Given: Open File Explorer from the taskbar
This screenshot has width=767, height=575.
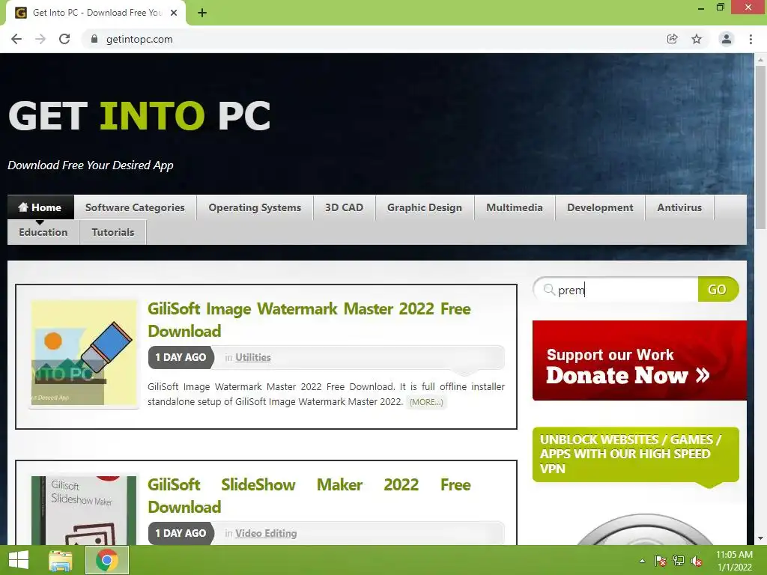Looking at the screenshot, I should tap(61, 560).
